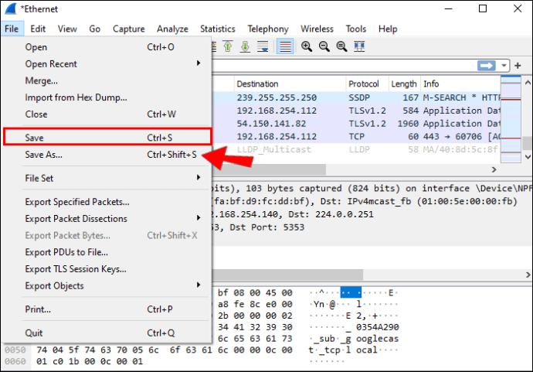
Task: Choose Open from the File menu
Action: click(107, 47)
